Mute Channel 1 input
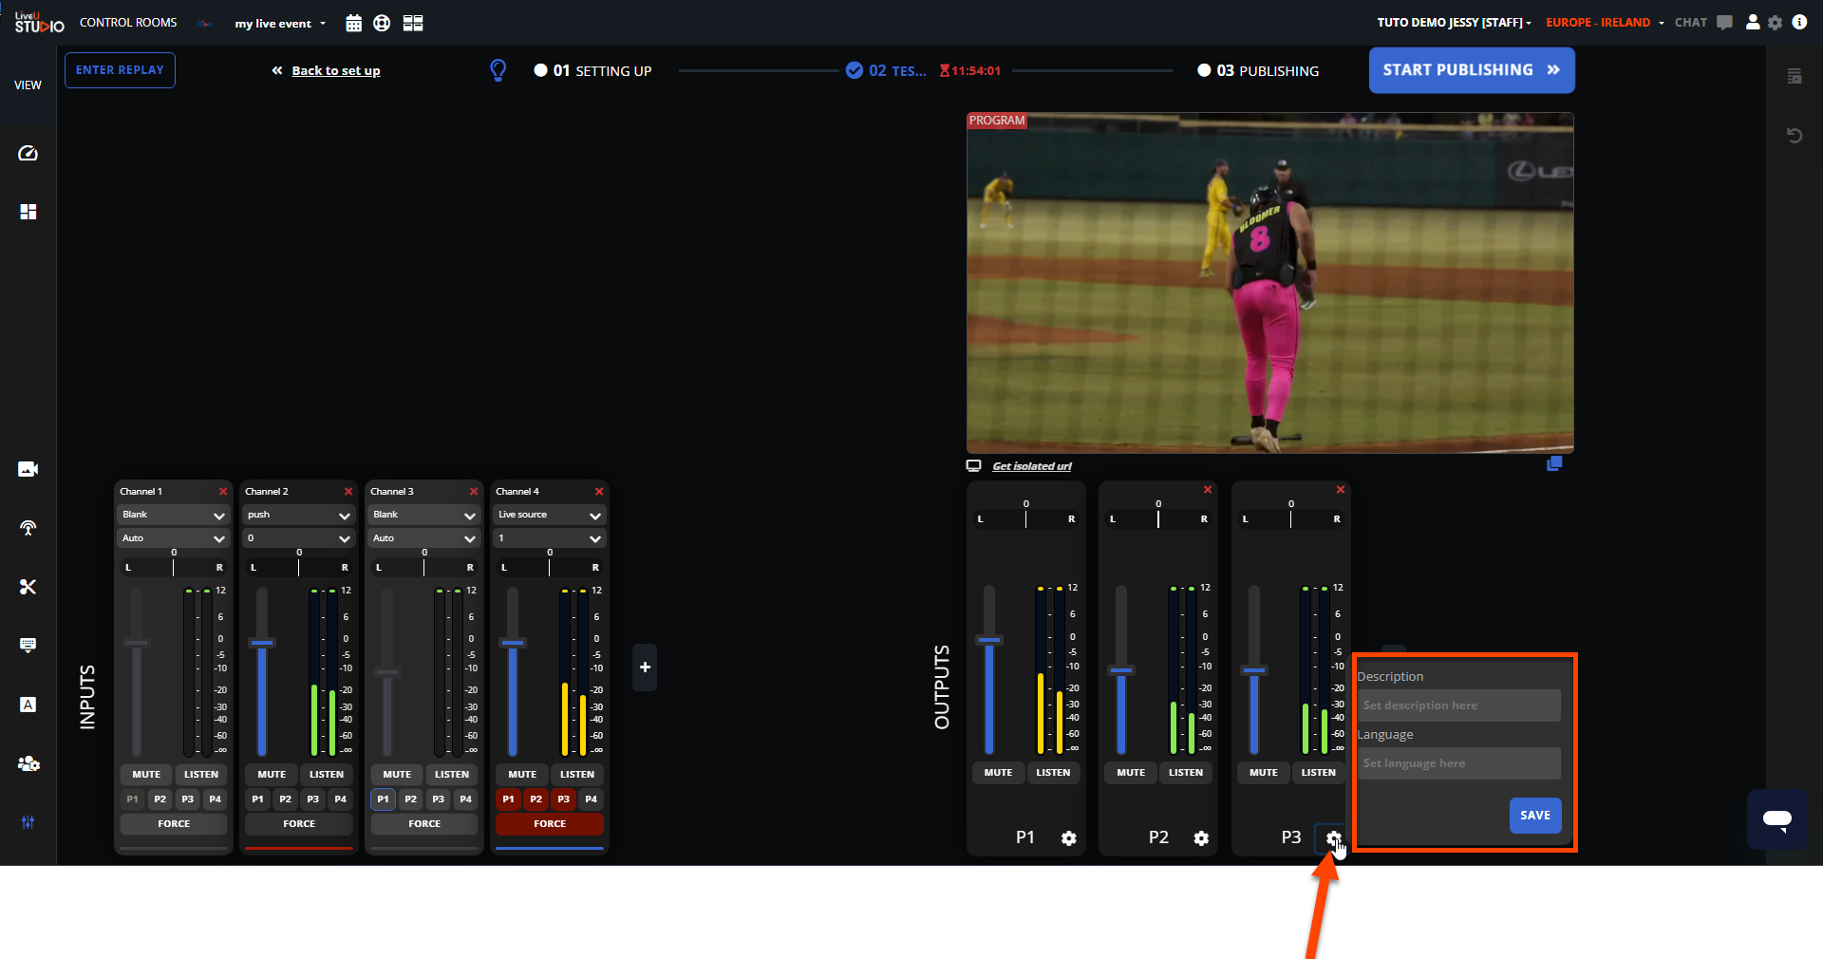Viewport: 1823px width, 959px height. pos(146,775)
